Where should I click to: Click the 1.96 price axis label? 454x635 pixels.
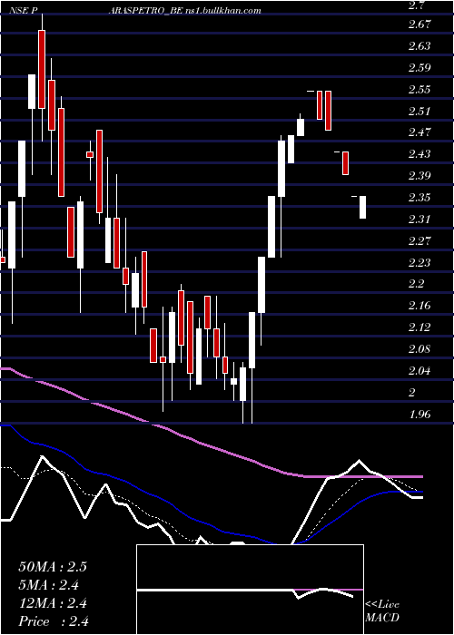coord(419,415)
